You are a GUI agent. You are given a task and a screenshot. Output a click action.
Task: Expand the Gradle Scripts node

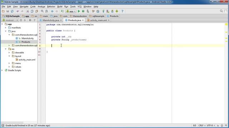[2, 70]
